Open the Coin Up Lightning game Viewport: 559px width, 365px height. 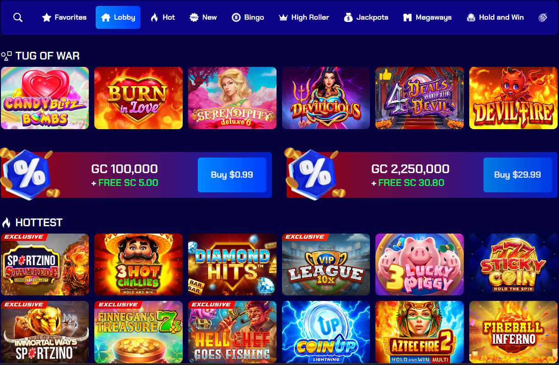coord(326,332)
